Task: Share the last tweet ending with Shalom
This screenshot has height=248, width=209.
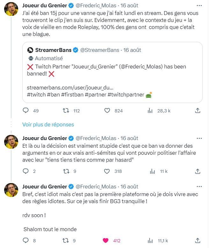Action: tap(197, 240)
